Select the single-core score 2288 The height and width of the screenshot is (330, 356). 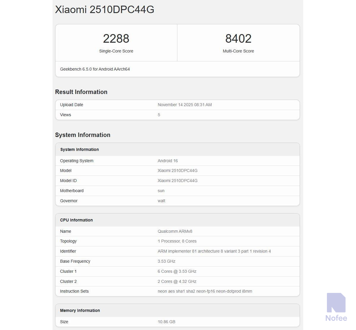[116, 39]
